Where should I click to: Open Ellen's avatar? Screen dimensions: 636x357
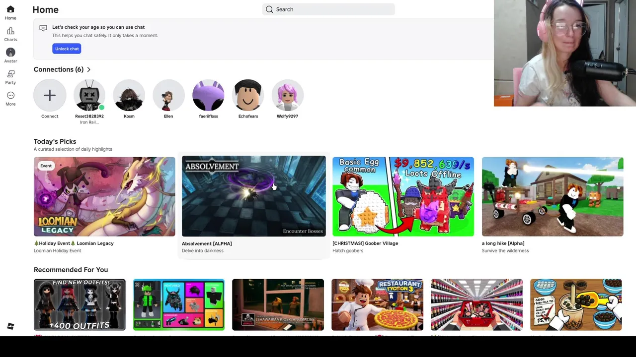[168, 95]
